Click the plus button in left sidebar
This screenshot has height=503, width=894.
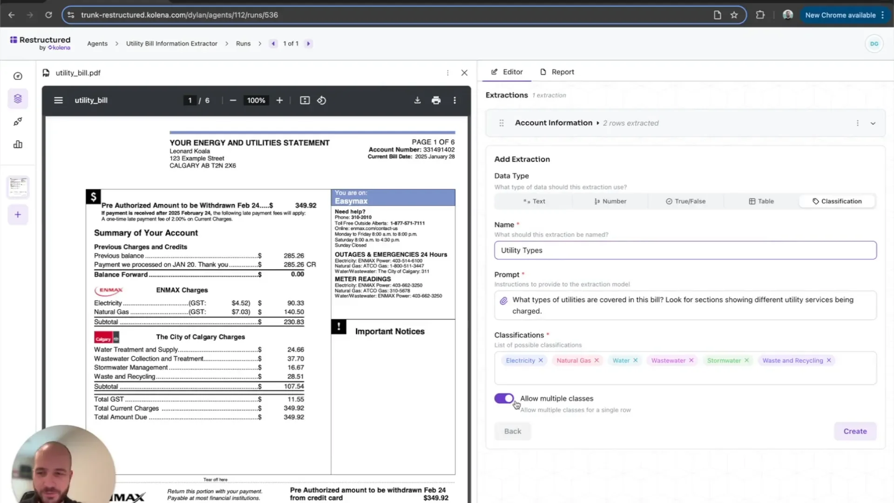click(x=18, y=215)
